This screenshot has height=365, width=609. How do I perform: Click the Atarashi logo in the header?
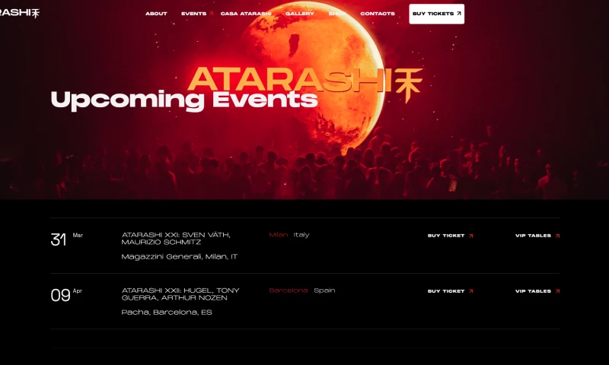20,13
